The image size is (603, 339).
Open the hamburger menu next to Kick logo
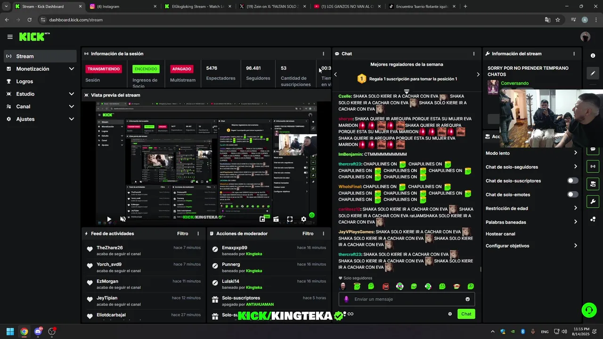[10, 37]
